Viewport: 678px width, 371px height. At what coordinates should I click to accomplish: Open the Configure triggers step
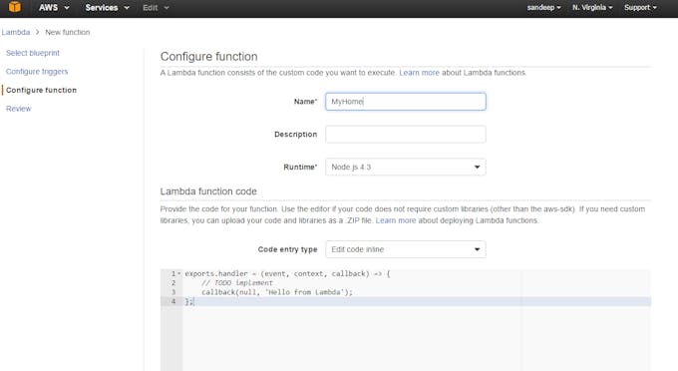coord(37,72)
